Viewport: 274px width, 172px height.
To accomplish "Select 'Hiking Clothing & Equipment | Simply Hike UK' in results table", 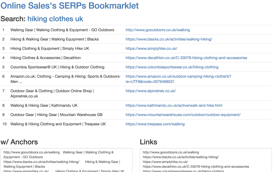I will coord(50,49).
